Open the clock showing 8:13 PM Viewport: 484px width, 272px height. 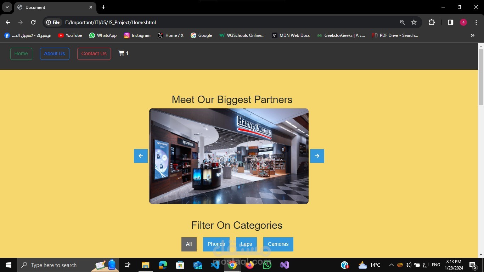[454, 265]
